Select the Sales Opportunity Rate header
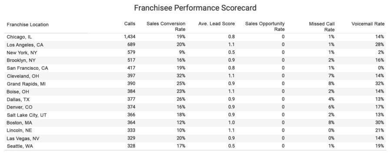Image resolution: width=391 pixels, height=159 pixels. pyautogui.click(x=265, y=26)
